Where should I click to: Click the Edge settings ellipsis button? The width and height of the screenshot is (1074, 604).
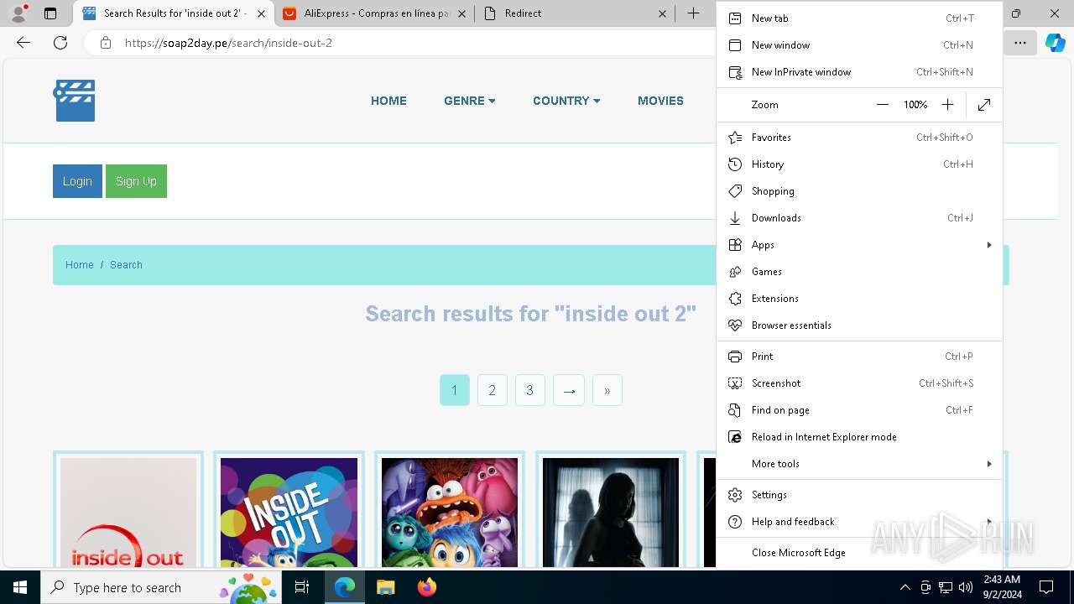(x=1020, y=43)
